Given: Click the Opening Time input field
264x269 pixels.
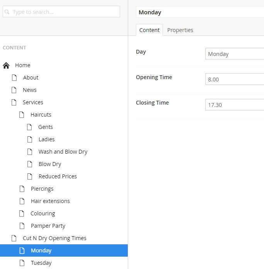Looking at the screenshot, I should (234, 80).
